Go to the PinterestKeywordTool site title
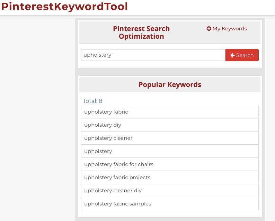275x221 pixels. click(x=64, y=7)
